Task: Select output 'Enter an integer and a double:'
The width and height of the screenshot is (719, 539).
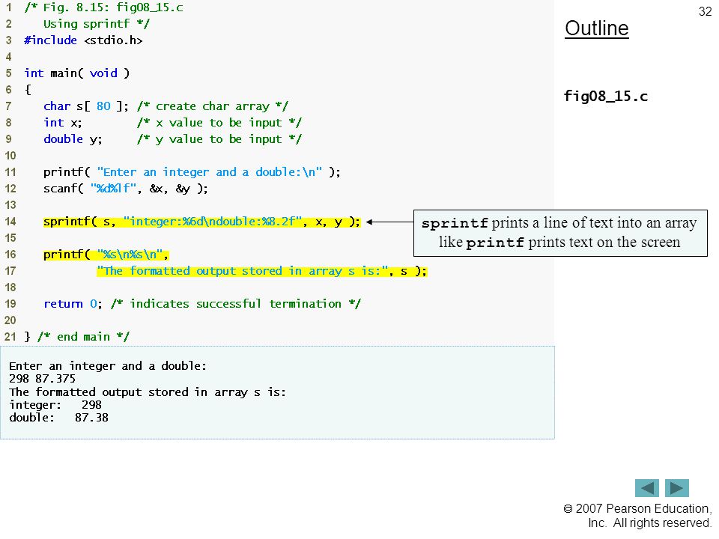Action: click(108, 366)
